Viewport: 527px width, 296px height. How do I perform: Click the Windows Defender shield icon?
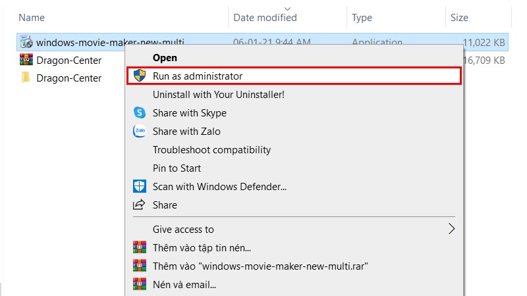click(139, 187)
